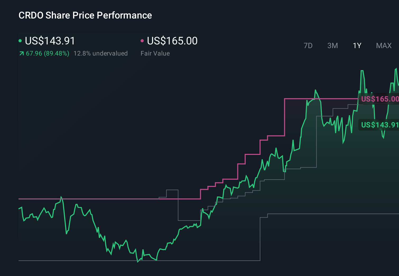Select the pink fair value legend dot
Image resolution: width=399 pixels, height=276 pixels.
click(x=142, y=40)
